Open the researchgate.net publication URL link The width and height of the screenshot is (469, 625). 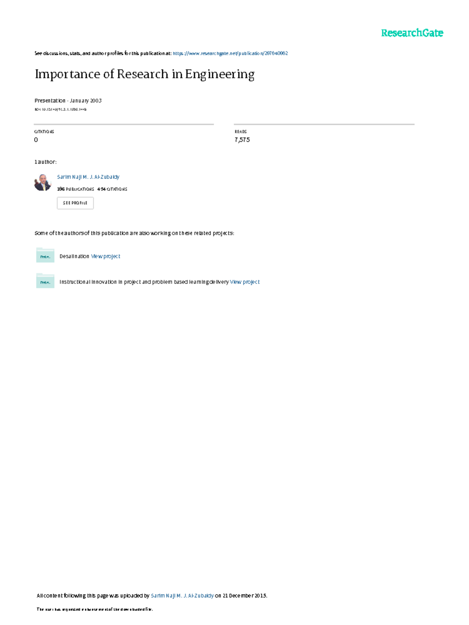[230, 54]
